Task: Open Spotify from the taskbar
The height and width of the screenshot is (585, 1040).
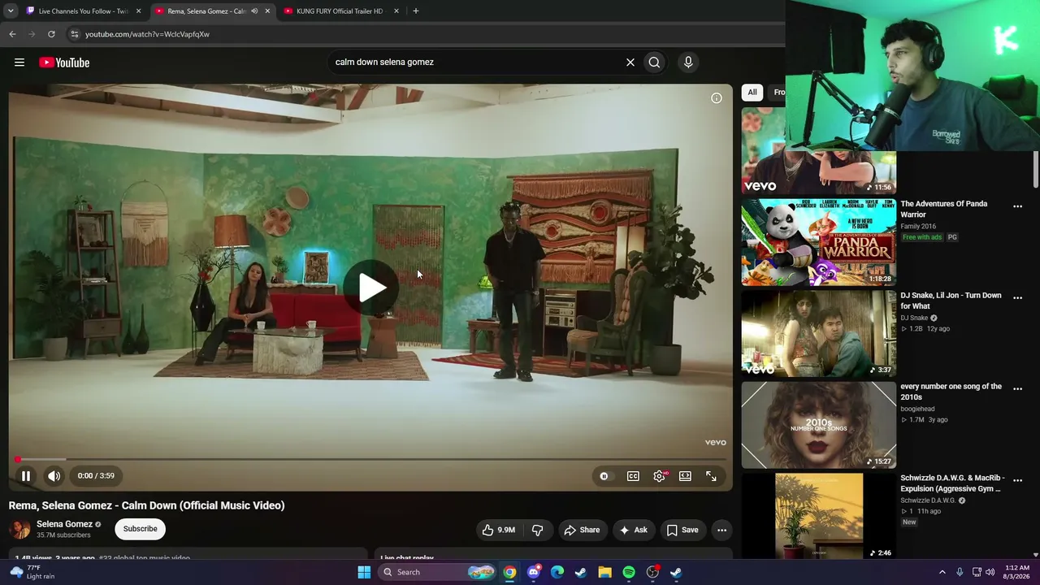Action: [629, 572]
